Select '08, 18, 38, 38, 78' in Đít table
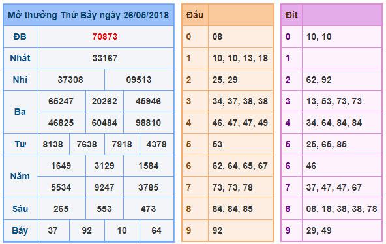386x244 pixels. 342,209
